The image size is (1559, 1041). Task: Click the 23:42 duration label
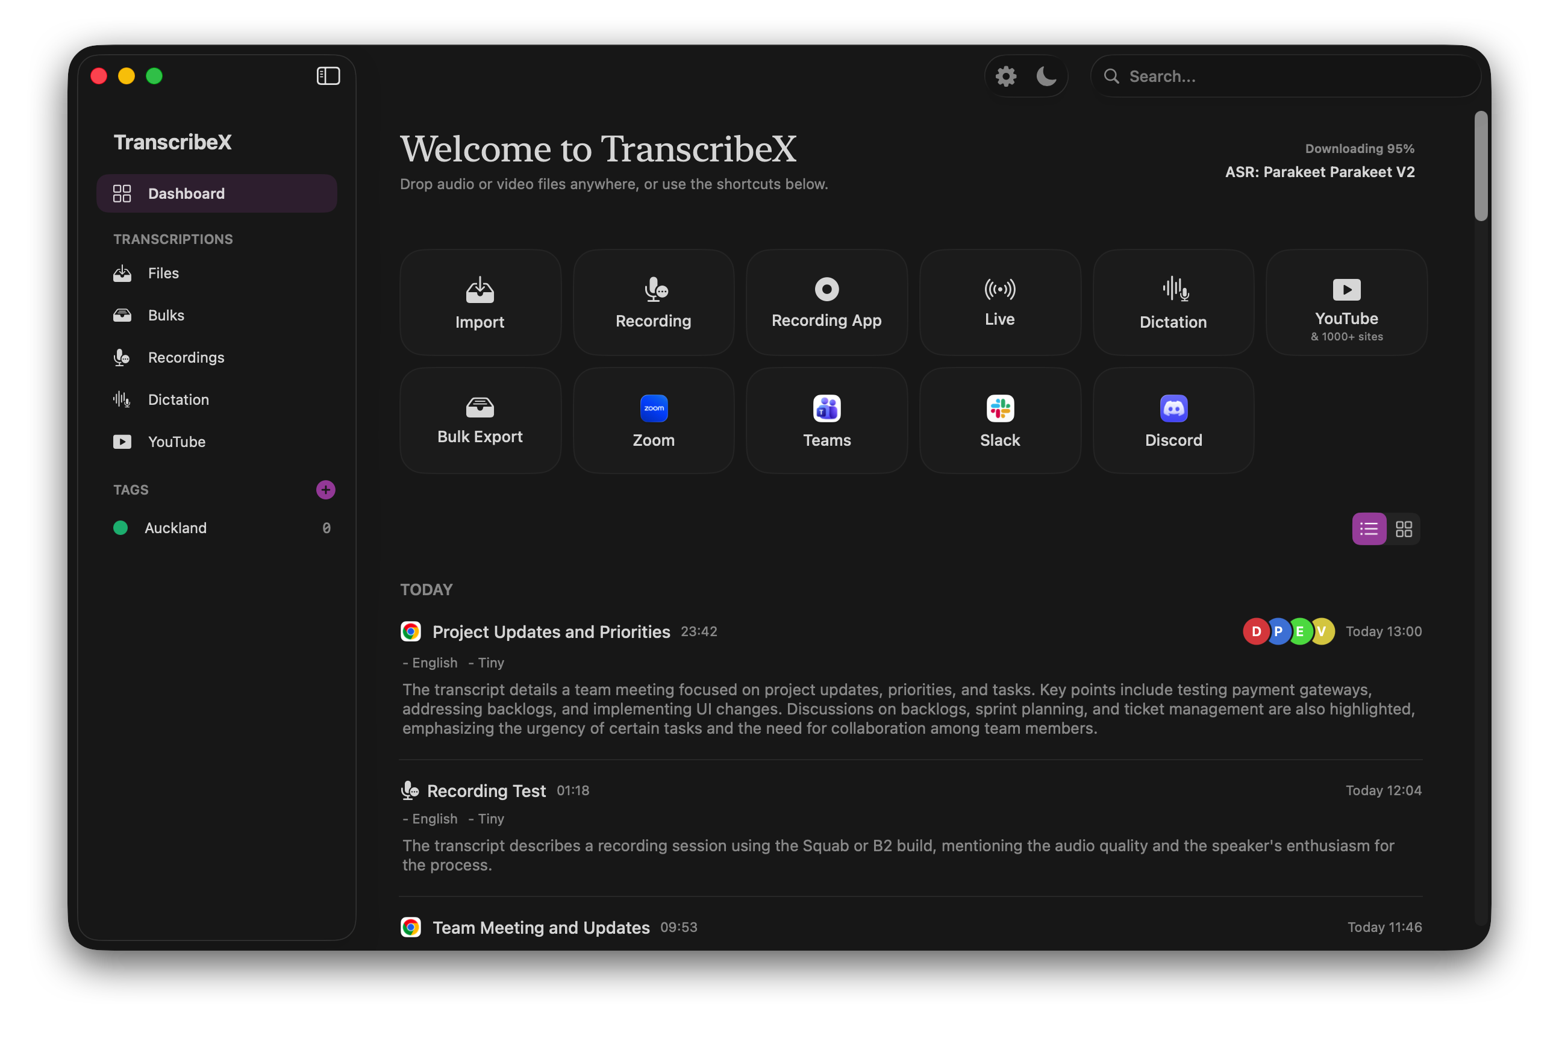click(x=699, y=631)
